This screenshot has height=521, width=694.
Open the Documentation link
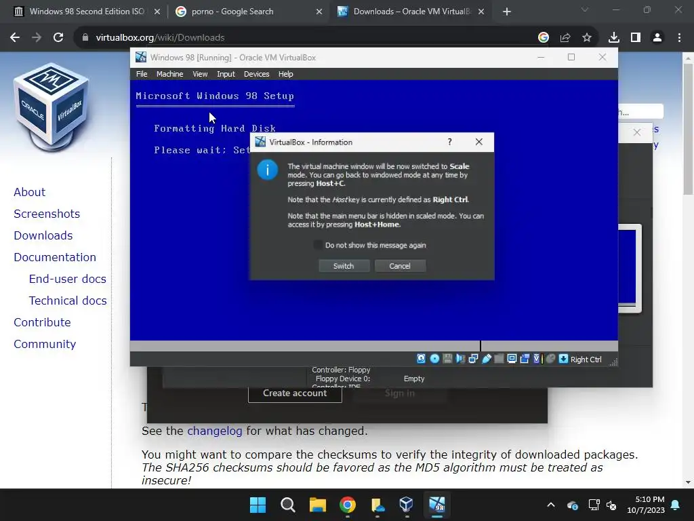(55, 257)
